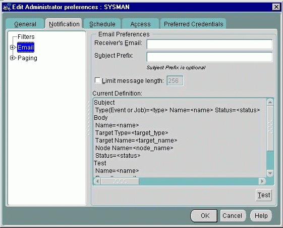Select the Notification tab
Image resolution: width=283 pixels, height=228 pixels.
(64, 24)
